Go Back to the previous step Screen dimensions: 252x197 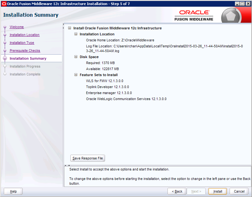177,191
